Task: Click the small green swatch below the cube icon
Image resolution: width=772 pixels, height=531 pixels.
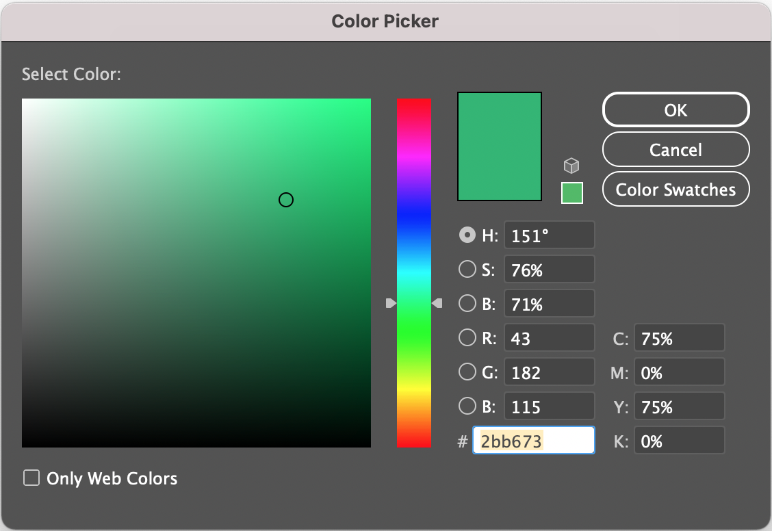Action: coord(571,193)
